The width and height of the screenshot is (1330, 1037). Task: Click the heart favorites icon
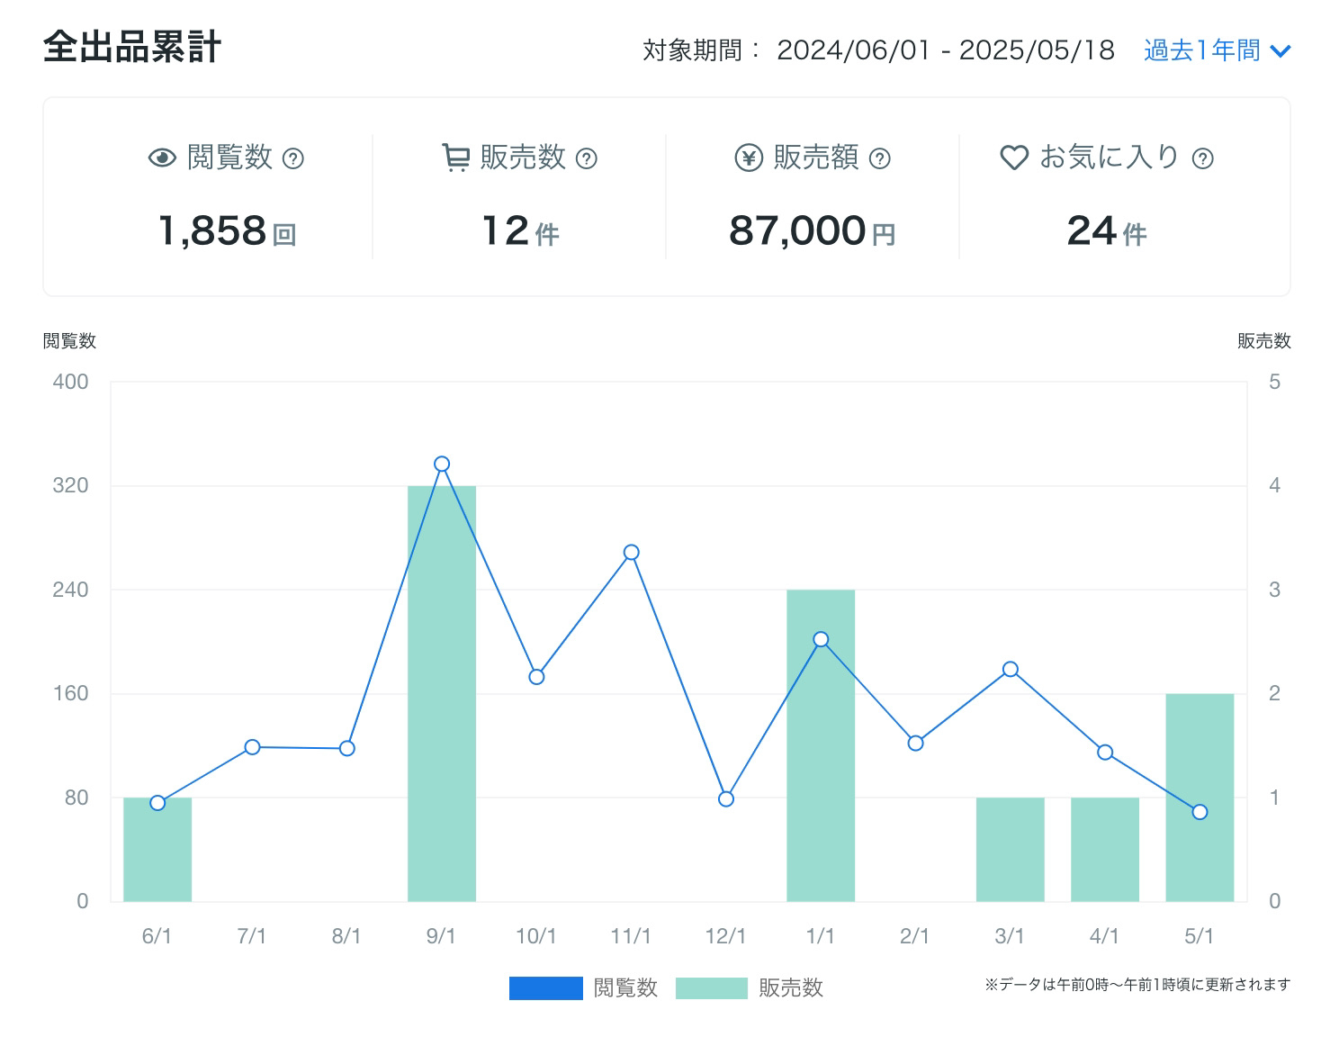[1014, 158]
